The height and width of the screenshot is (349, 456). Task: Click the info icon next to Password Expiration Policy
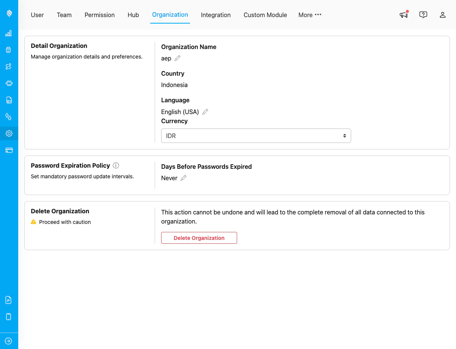tap(116, 165)
